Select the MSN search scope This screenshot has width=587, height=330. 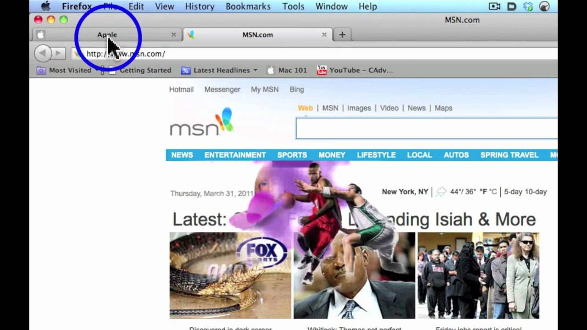(330, 108)
